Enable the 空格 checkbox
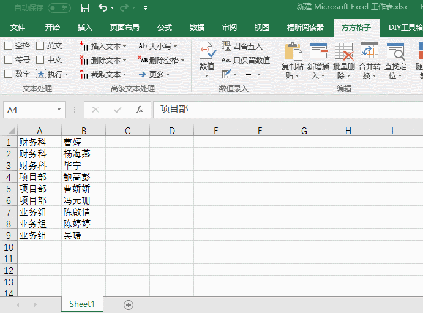This screenshot has width=423, height=313. pos(9,46)
